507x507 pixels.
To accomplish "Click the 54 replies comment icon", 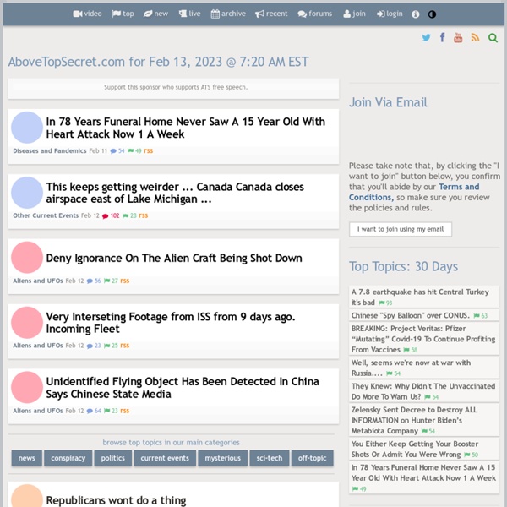I will click(x=117, y=150).
